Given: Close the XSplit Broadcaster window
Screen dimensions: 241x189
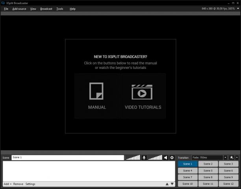Looking at the screenshot, I should pos(237,3).
